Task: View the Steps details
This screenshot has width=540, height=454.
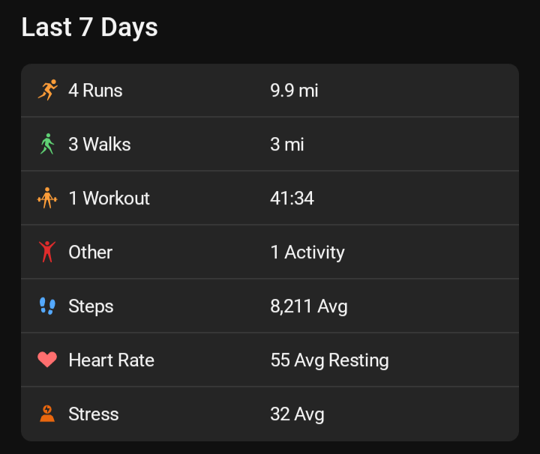Action: click(91, 306)
